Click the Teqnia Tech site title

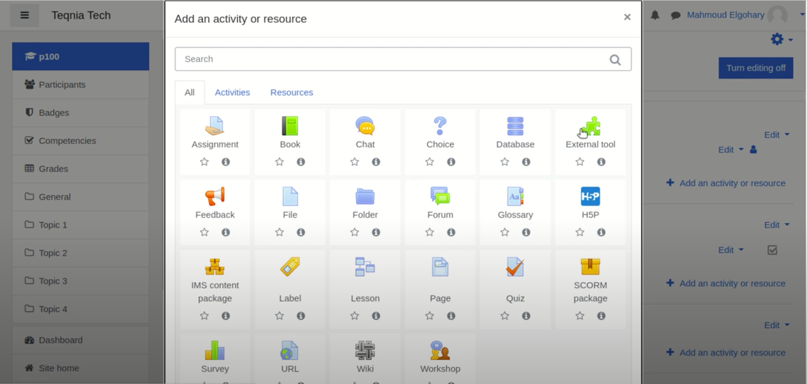pos(81,15)
